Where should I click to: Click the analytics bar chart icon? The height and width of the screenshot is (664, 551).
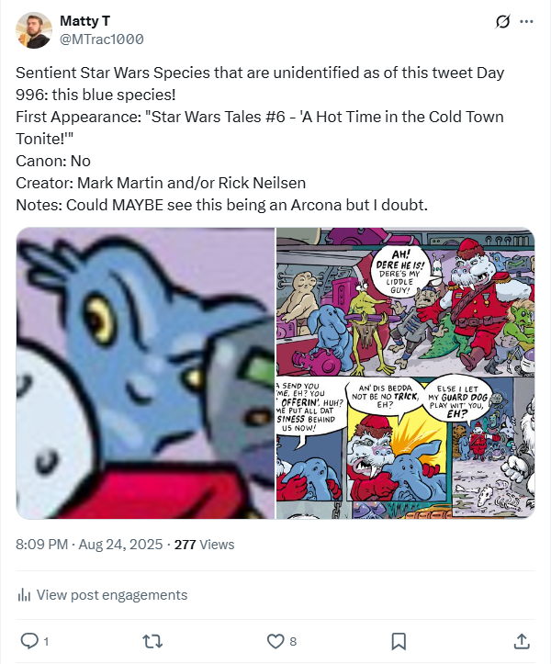(x=24, y=595)
